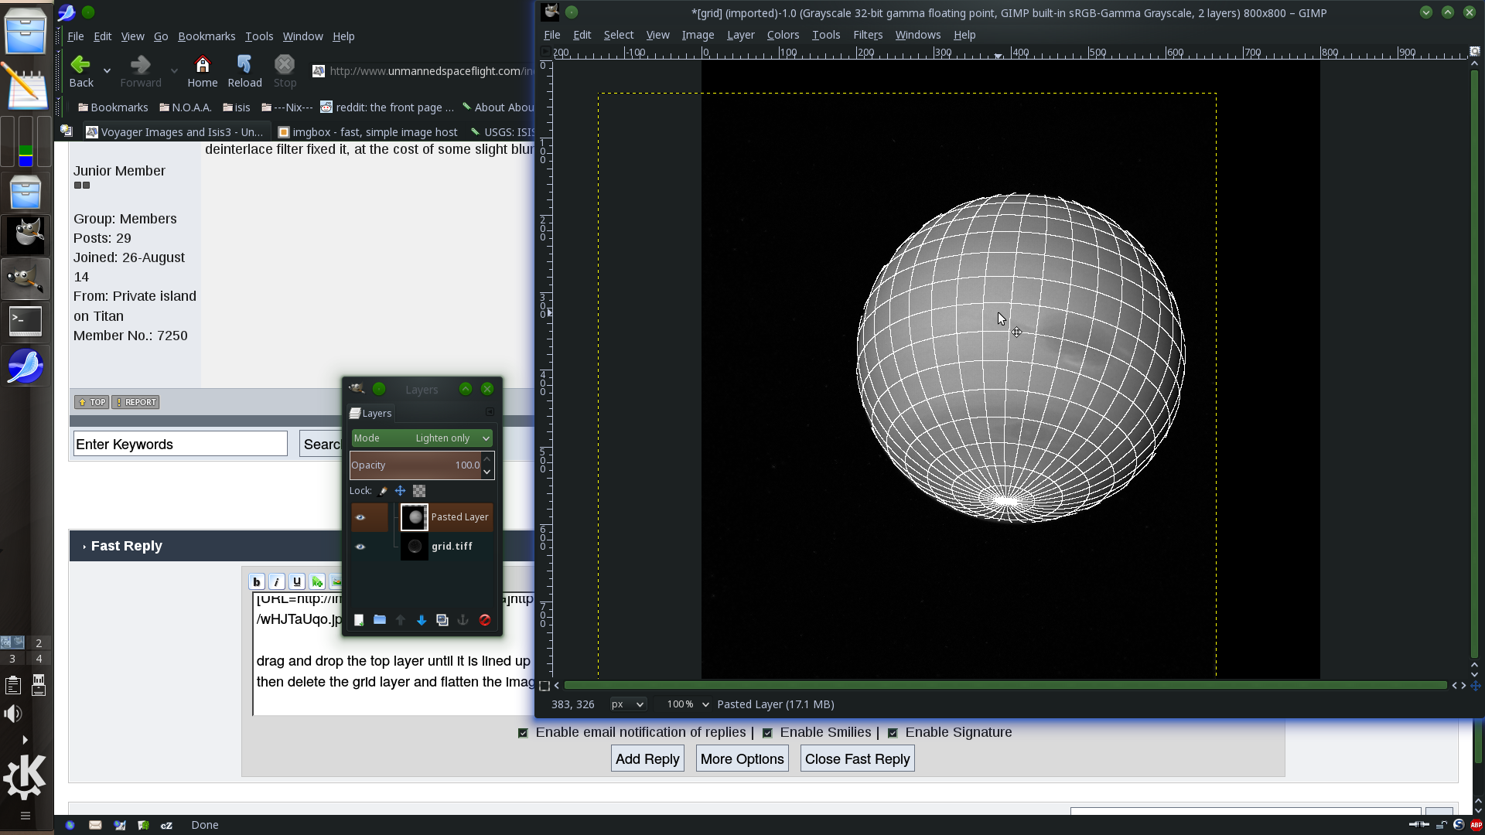The image size is (1485, 835).
Task: Delete the selected layer
Action: coord(485,620)
